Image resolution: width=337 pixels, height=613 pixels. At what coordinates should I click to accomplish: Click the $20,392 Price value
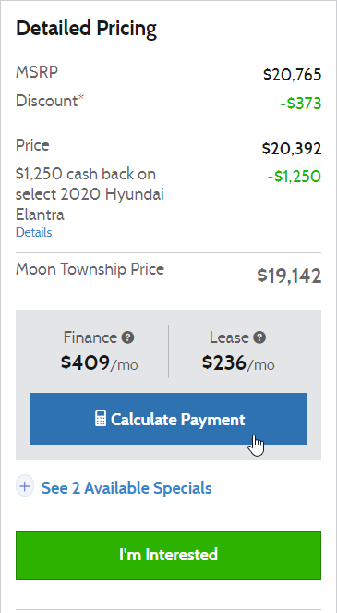(292, 149)
